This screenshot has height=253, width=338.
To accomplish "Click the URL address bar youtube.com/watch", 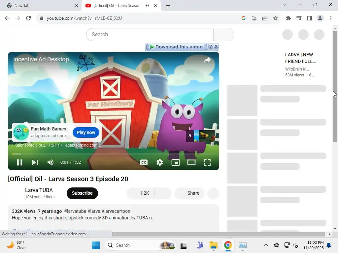I will coord(84,18).
